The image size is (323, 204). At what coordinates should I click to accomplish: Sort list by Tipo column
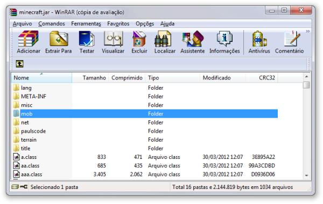172,78
